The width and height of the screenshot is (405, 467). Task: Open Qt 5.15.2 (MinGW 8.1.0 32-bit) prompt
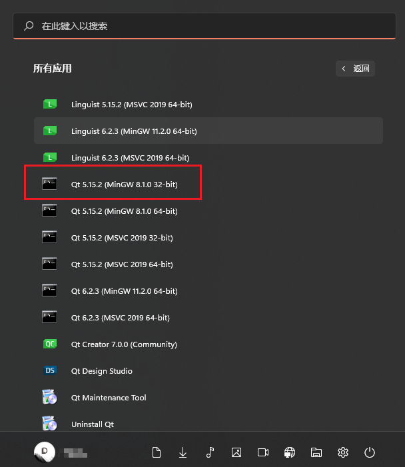[x=208, y=184]
